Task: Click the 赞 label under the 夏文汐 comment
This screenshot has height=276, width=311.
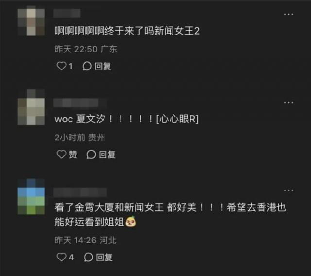Action: click(x=73, y=155)
